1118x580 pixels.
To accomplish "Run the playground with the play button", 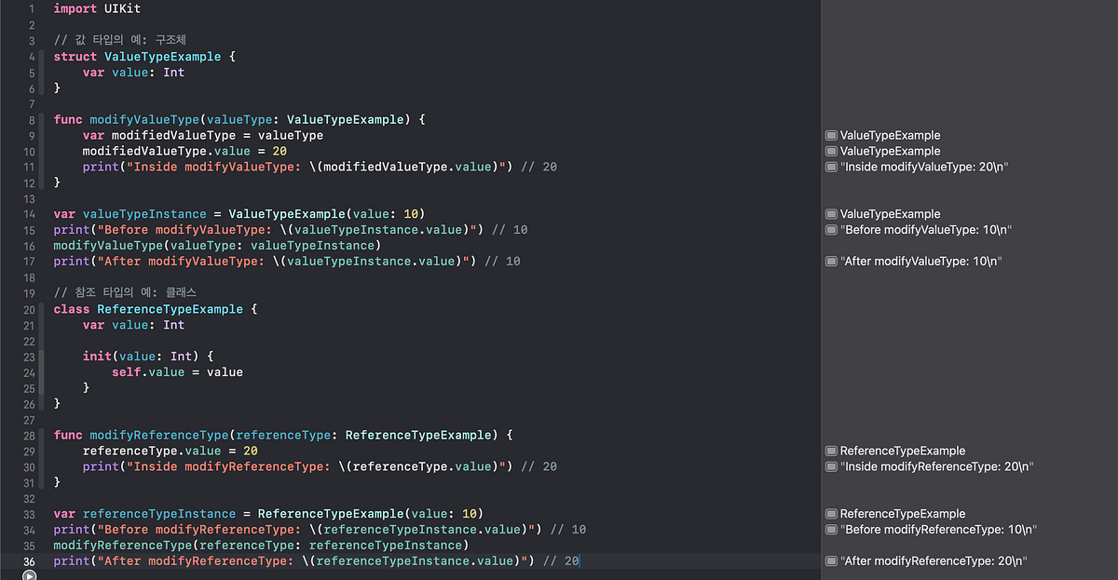I will pos(28,573).
